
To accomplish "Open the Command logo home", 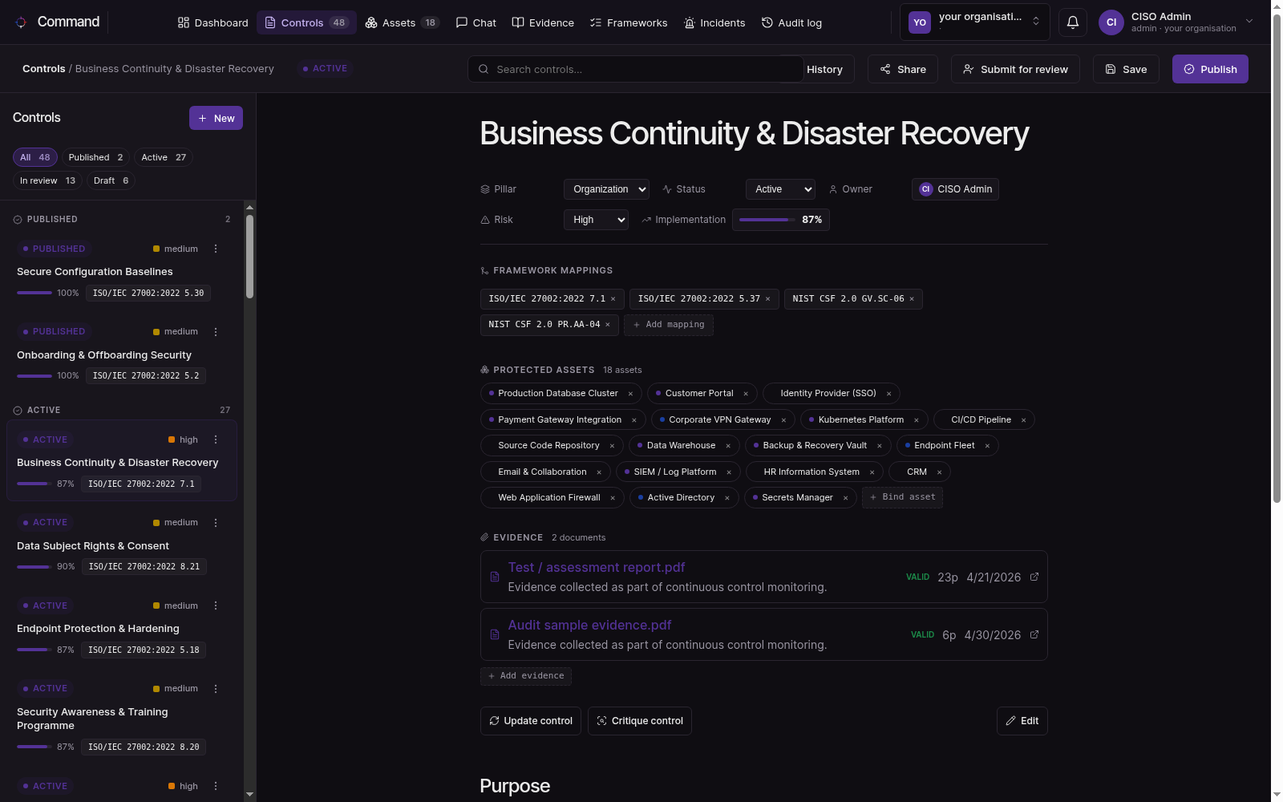I will click(57, 22).
